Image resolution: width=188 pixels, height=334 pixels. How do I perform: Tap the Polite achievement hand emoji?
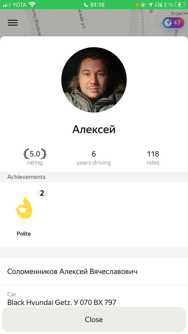(x=24, y=208)
